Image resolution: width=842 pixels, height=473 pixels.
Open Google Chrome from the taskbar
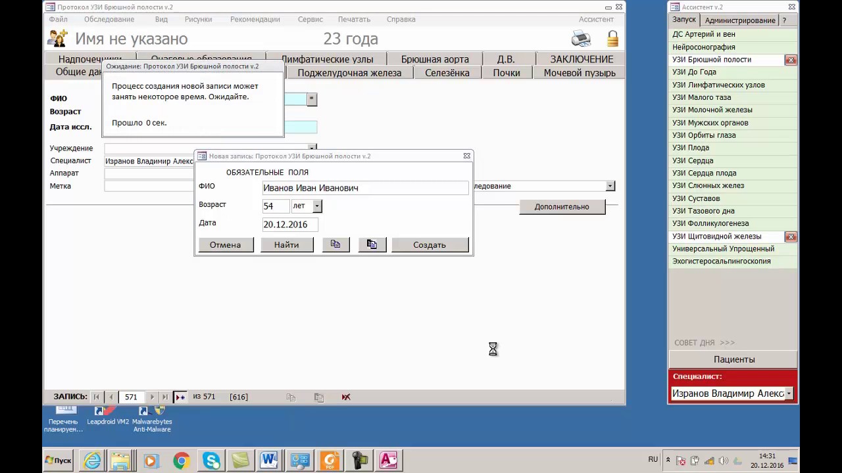point(182,461)
